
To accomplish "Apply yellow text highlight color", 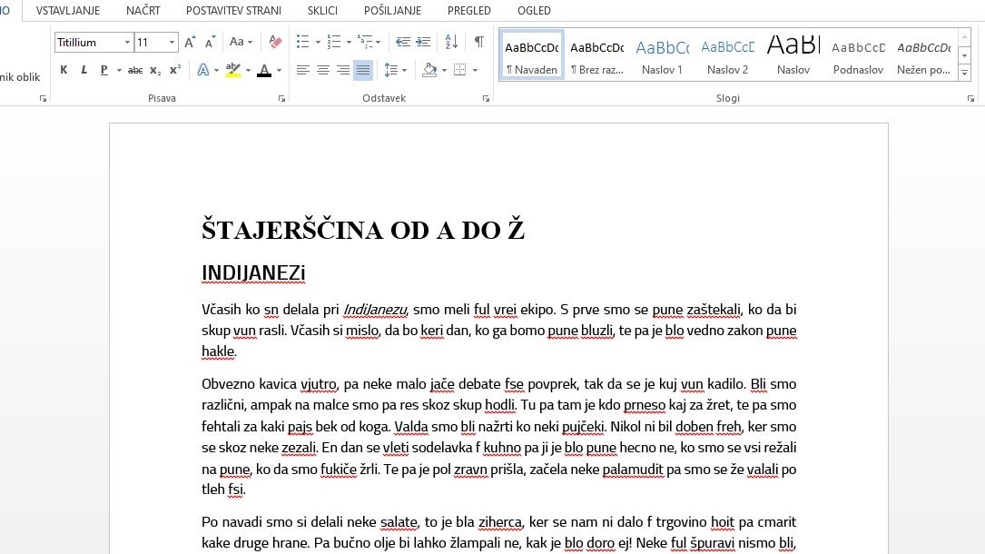I will point(232,70).
